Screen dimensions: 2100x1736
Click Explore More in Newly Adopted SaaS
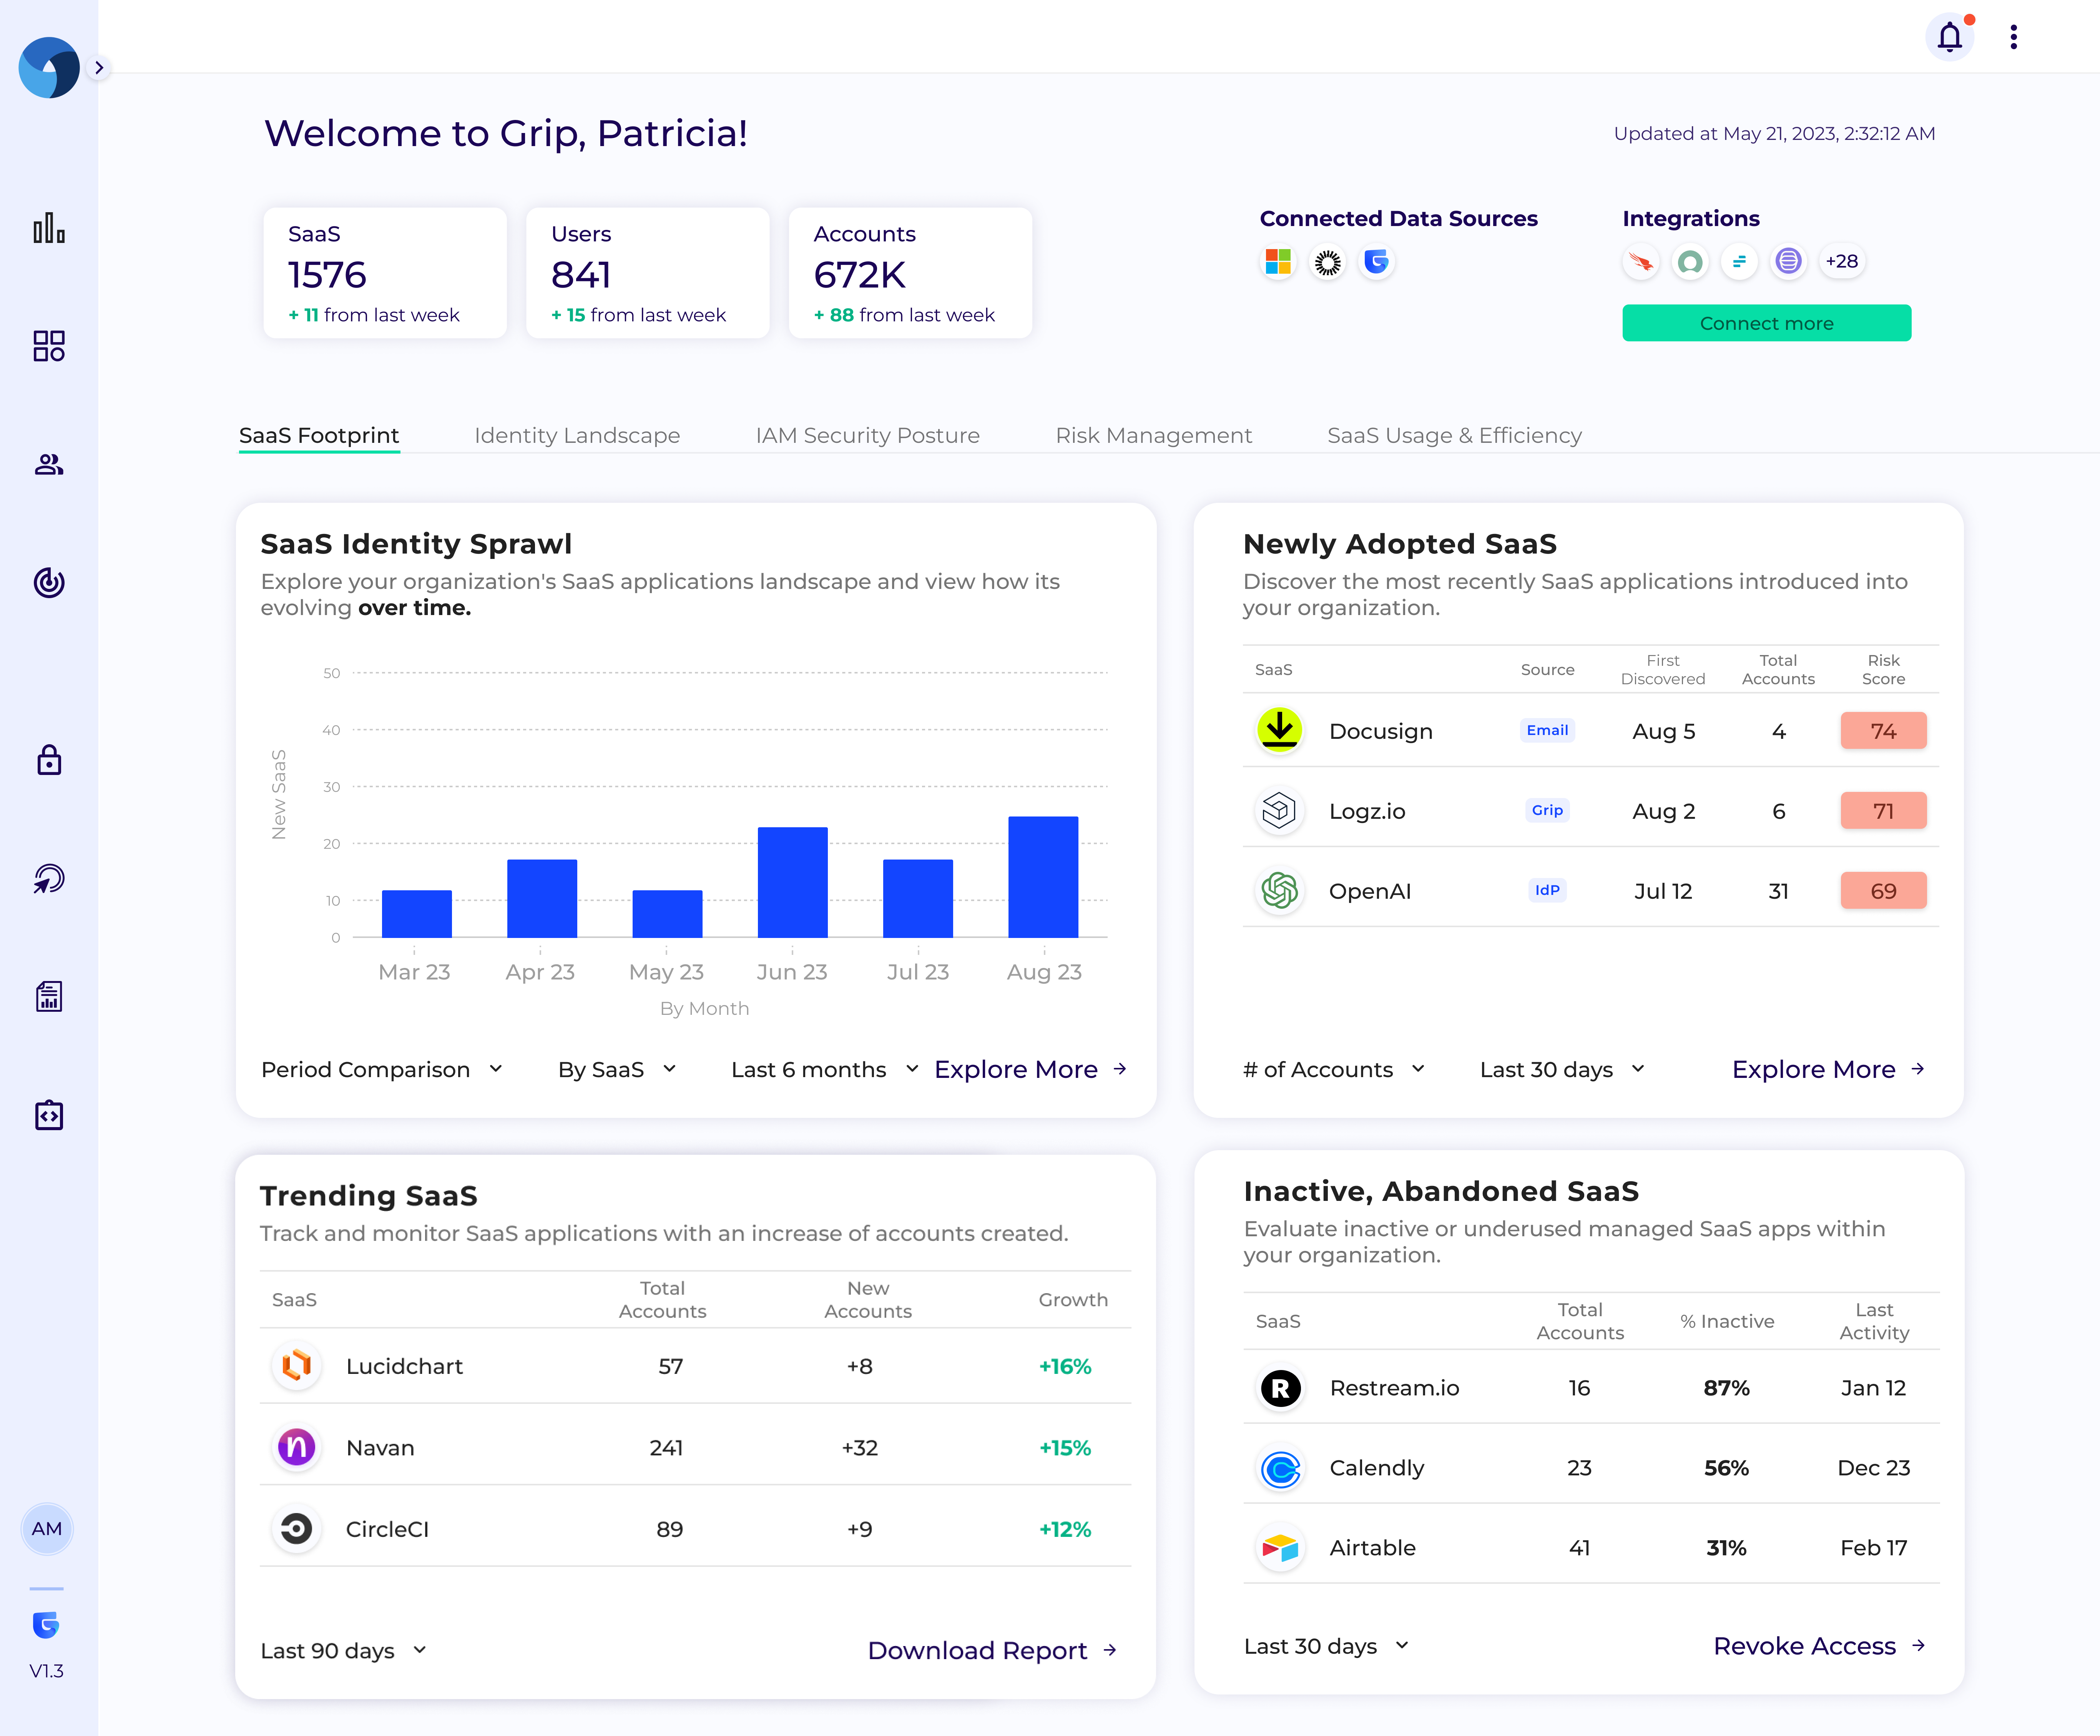(1828, 1069)
